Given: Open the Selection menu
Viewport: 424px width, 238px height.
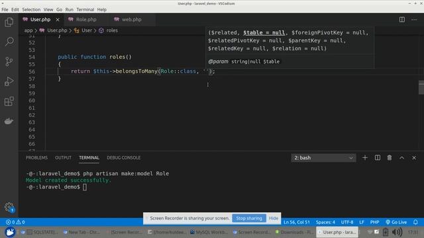Looking at the screenshot, I should 31,9.
